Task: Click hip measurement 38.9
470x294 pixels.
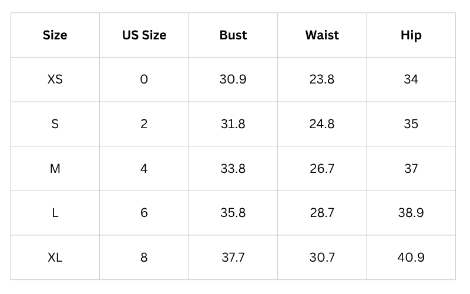Action: click(411, 213)
